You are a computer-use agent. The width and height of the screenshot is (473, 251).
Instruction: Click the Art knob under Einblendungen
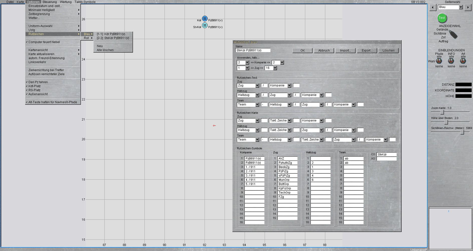[463, 61]
